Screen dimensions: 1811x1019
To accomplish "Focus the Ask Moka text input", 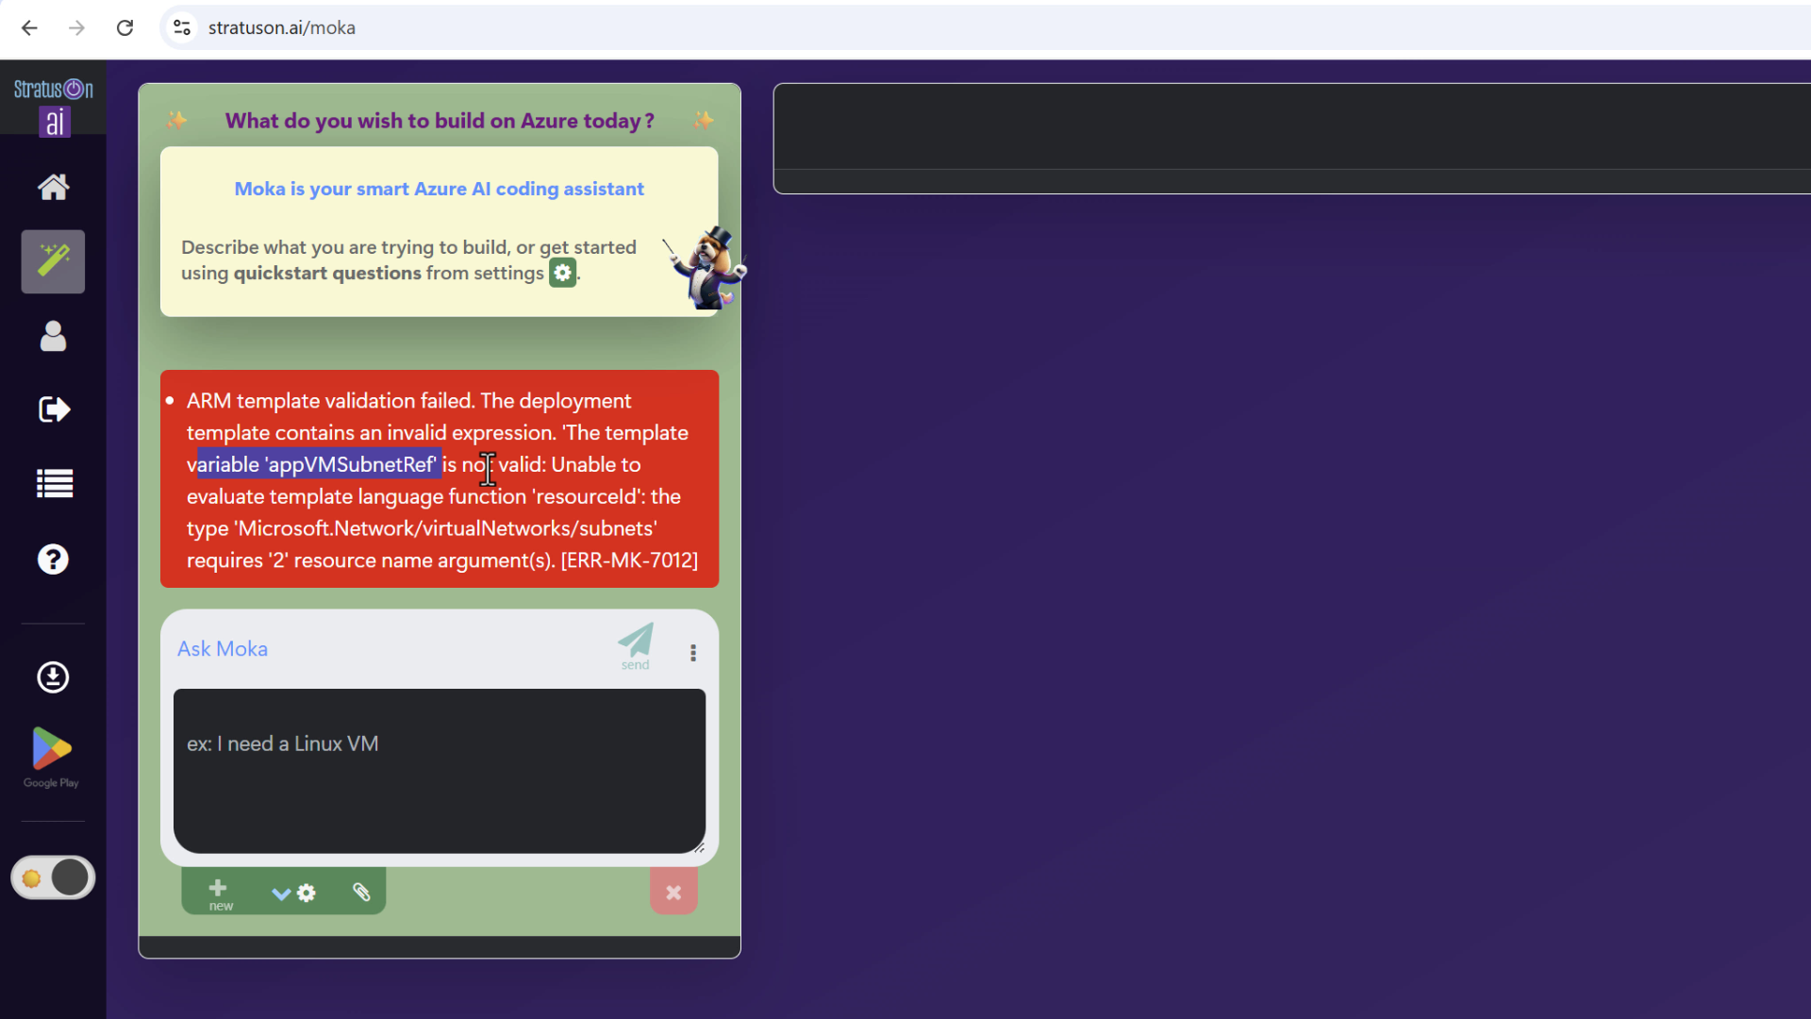I will click(439, 769).
